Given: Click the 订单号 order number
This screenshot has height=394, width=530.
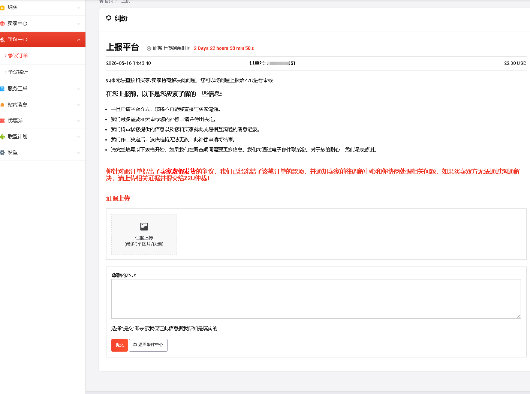Looking at the screenshot, I should coord(272,63).
